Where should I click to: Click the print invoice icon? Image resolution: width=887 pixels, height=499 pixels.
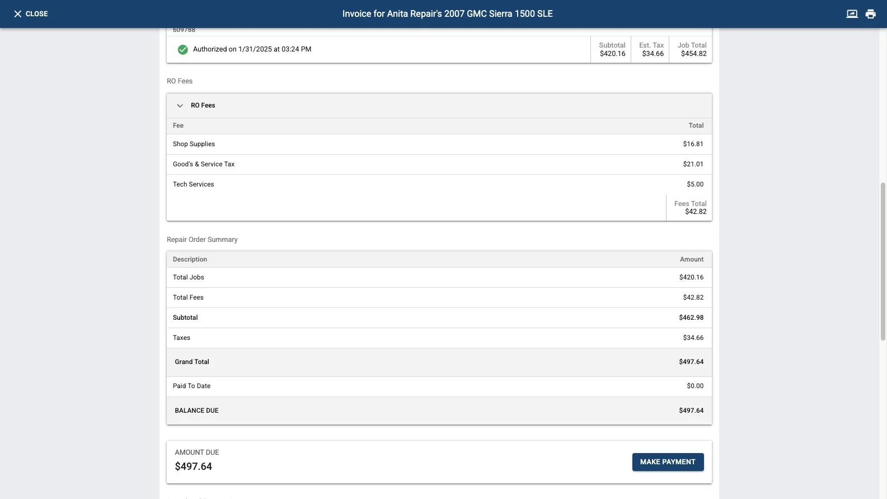click(871, 14)
